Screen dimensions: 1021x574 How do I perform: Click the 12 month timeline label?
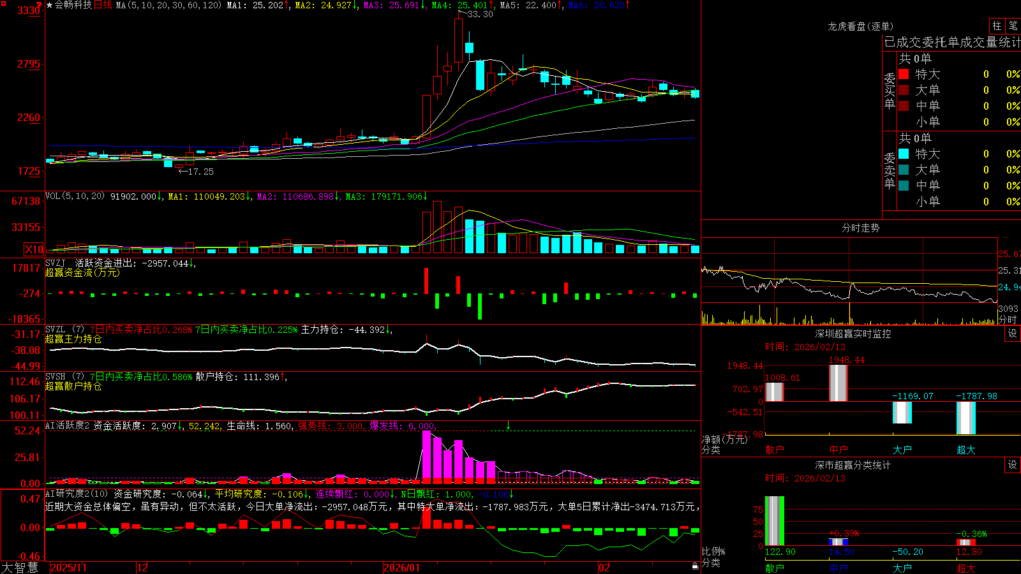142,568
